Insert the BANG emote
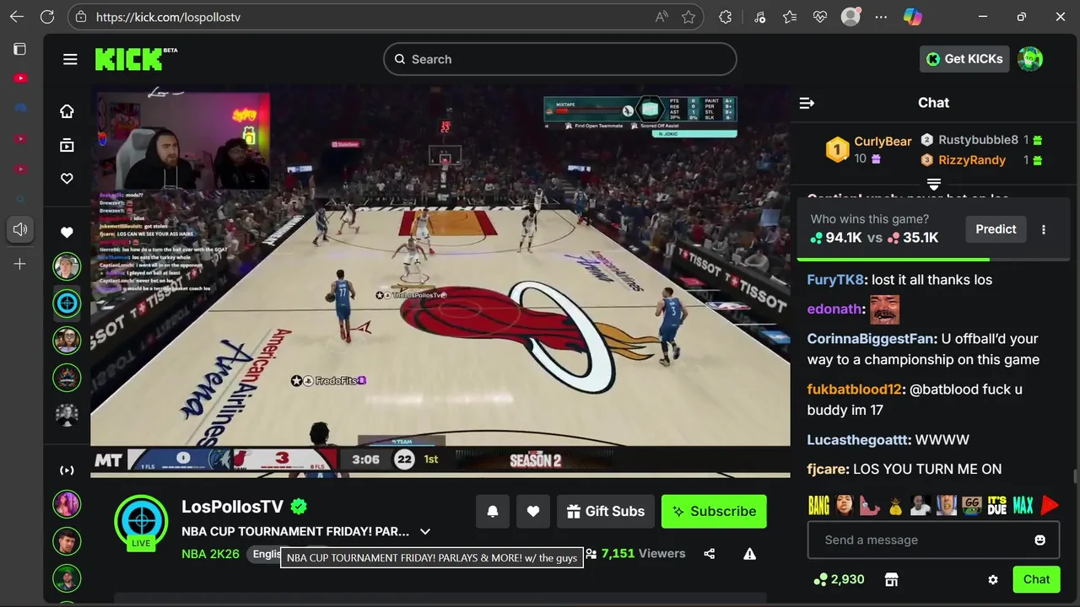Viewport: 1080px width, 607px height. pos(818,505)
